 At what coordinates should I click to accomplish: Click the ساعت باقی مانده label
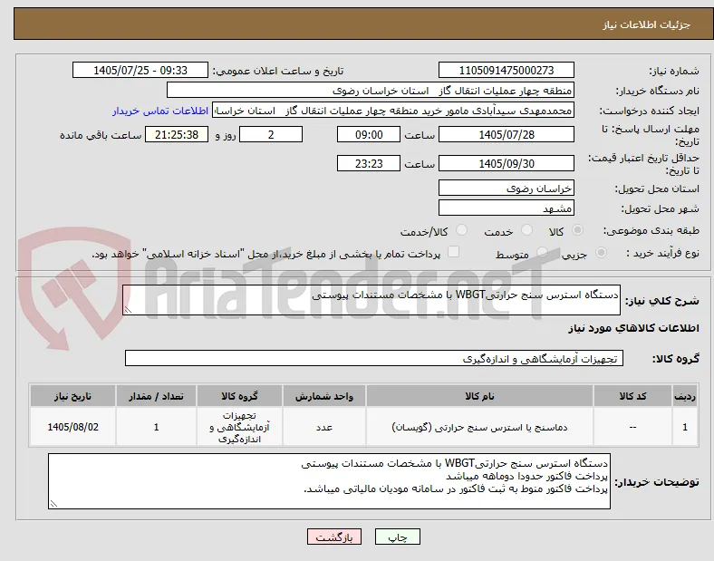(101, 135)
